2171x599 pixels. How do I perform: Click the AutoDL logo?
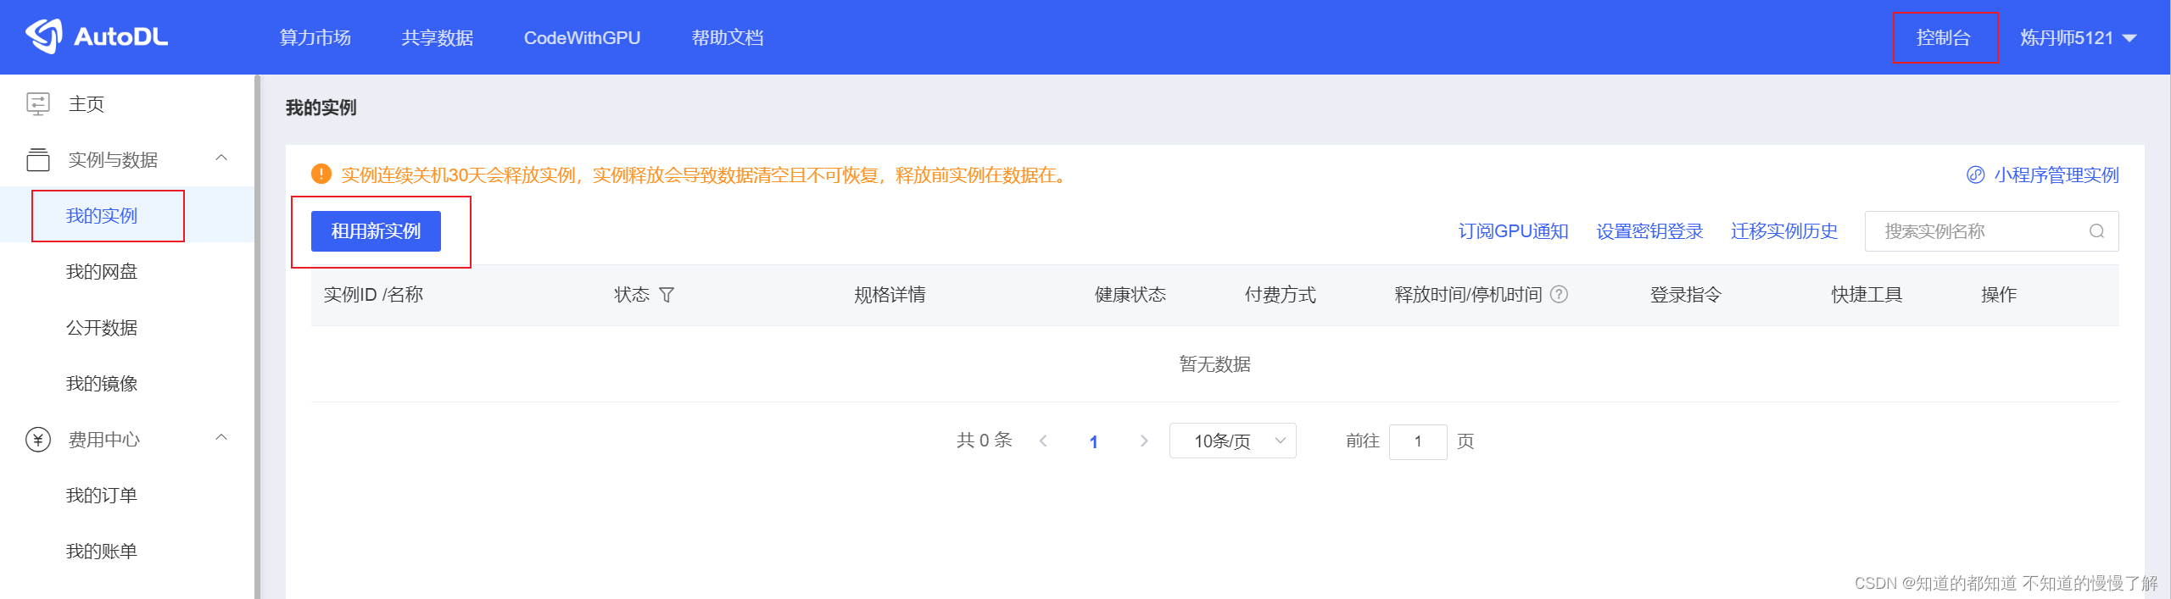pos(97,36)
